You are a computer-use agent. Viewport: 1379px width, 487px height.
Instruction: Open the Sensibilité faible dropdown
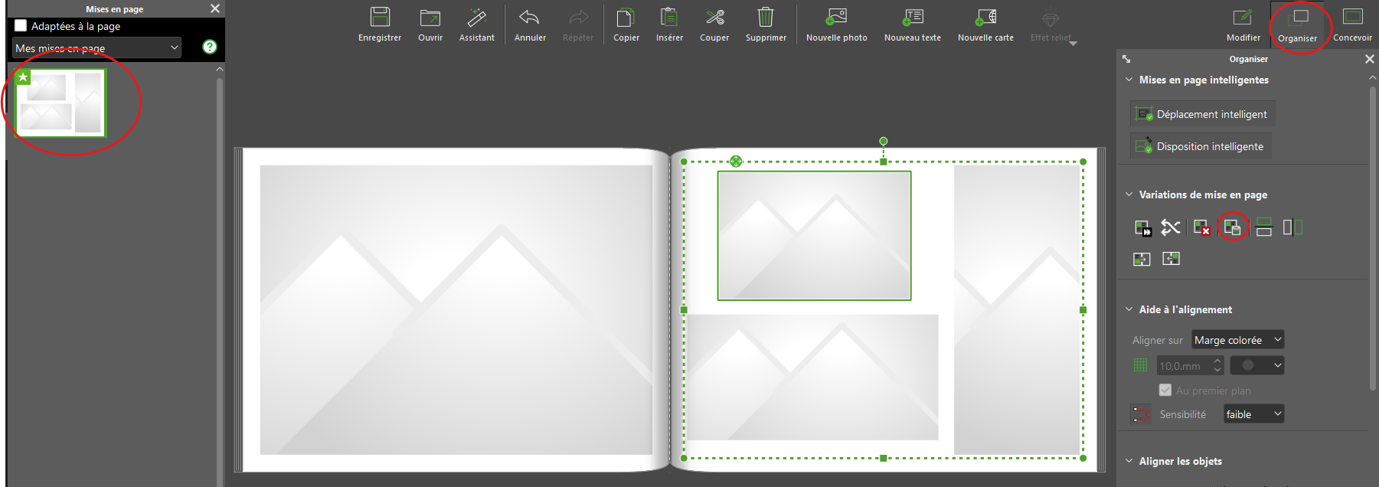coord(1253,414)
